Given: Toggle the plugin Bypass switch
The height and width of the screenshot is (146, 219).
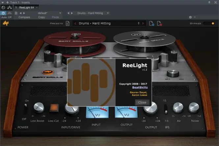Looking at the screenshot, I should coord(209,24).
